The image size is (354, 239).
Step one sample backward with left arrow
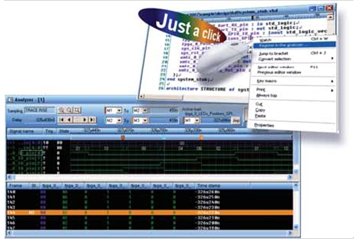69,120
